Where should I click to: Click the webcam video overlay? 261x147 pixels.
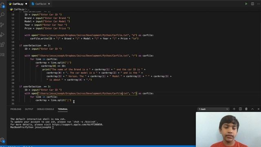tap(228, 129)
